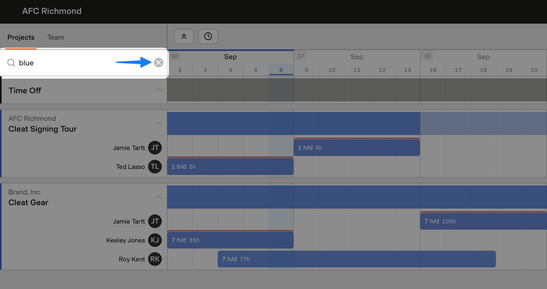
Task: Collapse the Cleat Signing Tour project
Action: 159,123
